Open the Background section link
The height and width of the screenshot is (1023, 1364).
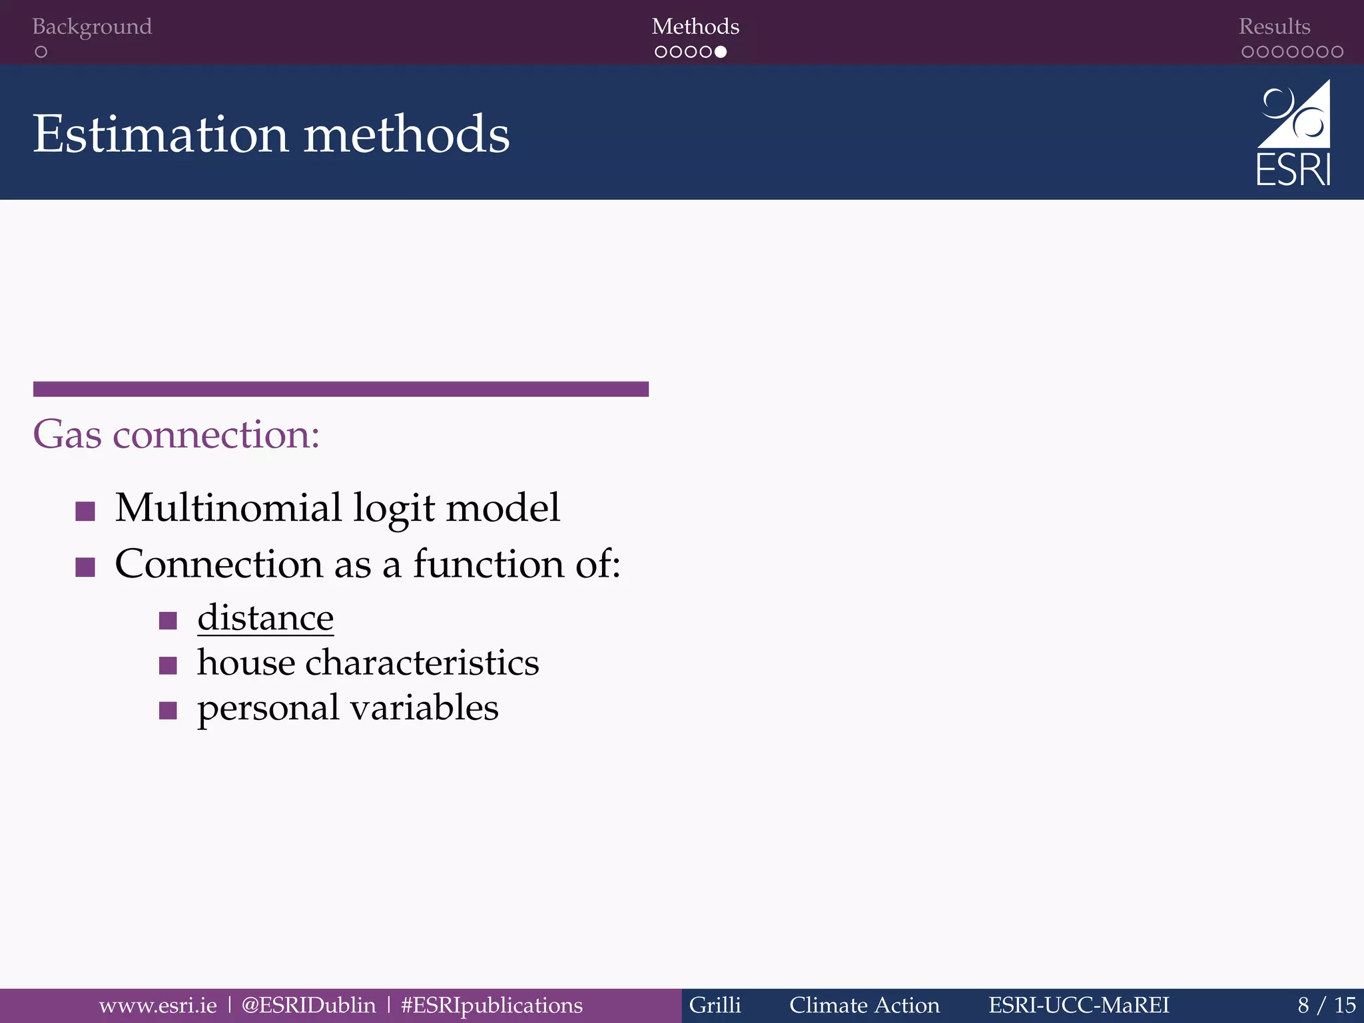[x=92, y=27]
